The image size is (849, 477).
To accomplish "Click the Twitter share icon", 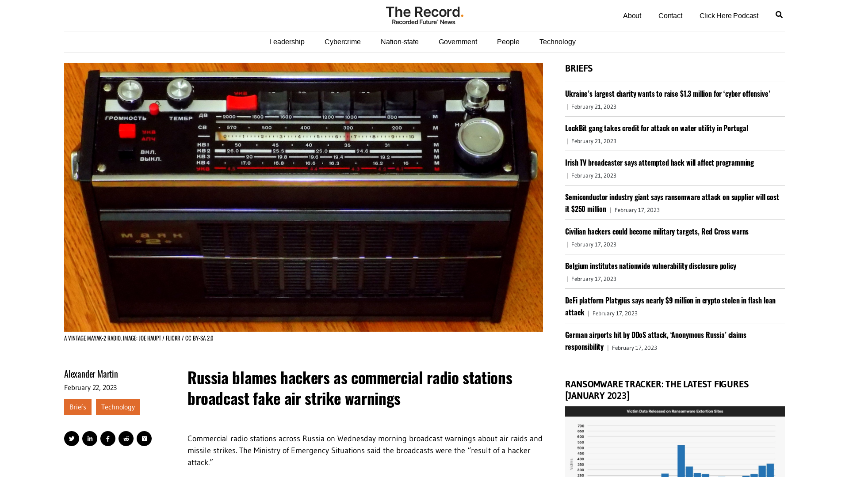I will (x=71, y=439).
